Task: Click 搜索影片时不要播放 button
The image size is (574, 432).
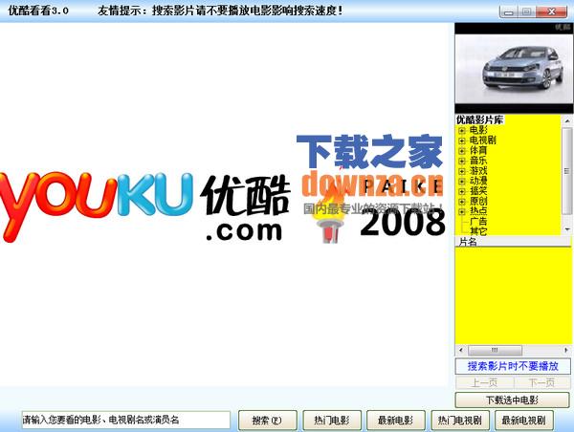Action: (x=513, y=366)
